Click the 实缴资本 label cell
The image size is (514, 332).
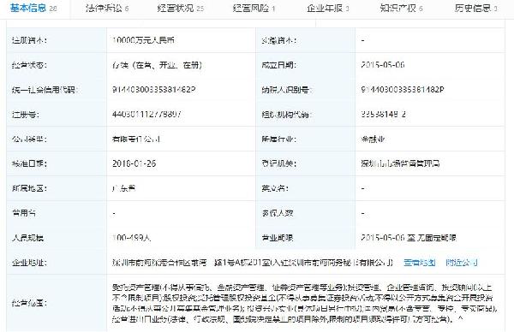306,40
